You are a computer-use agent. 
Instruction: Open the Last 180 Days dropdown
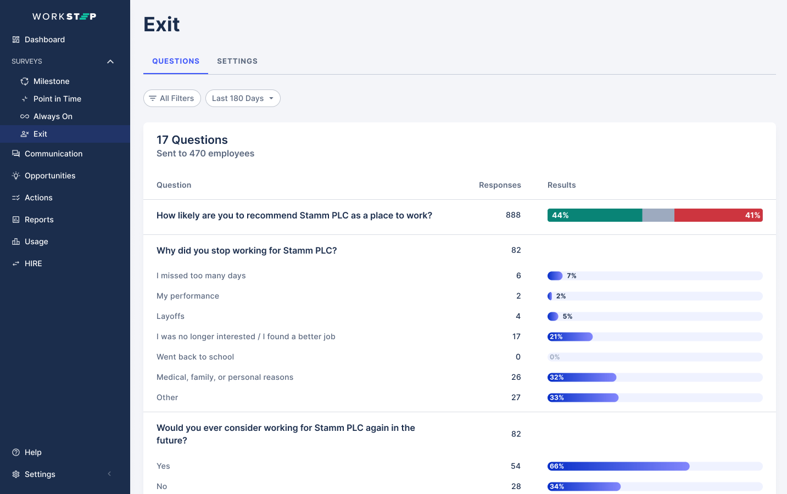[243, 98]
